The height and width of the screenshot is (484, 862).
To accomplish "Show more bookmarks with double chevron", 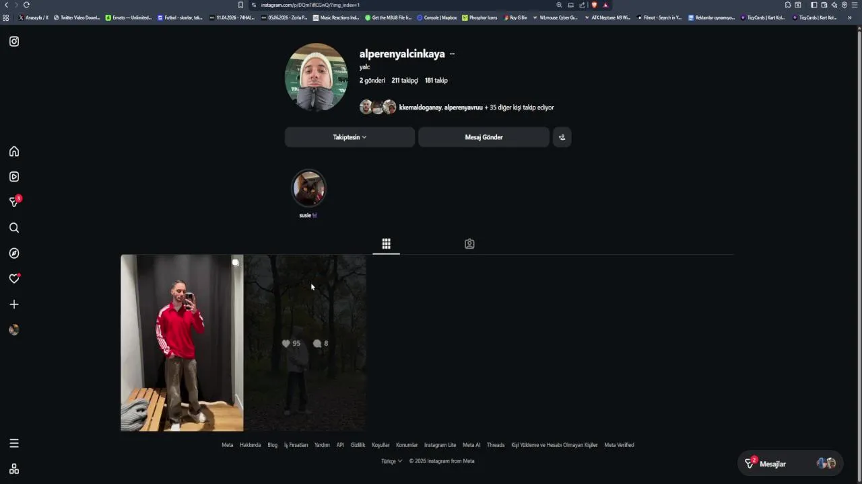I will (849, 17).
